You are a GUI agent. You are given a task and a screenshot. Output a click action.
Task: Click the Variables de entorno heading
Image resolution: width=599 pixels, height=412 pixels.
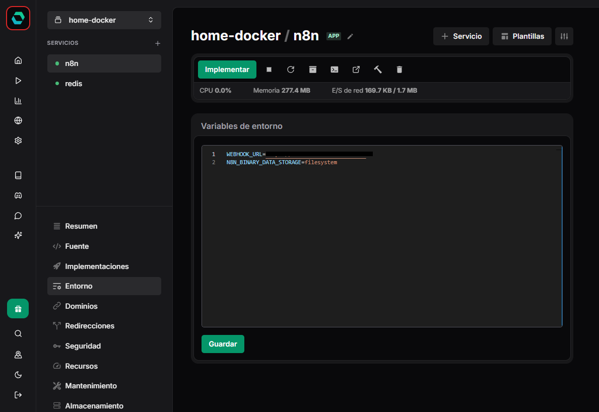[x=242, y=126]
